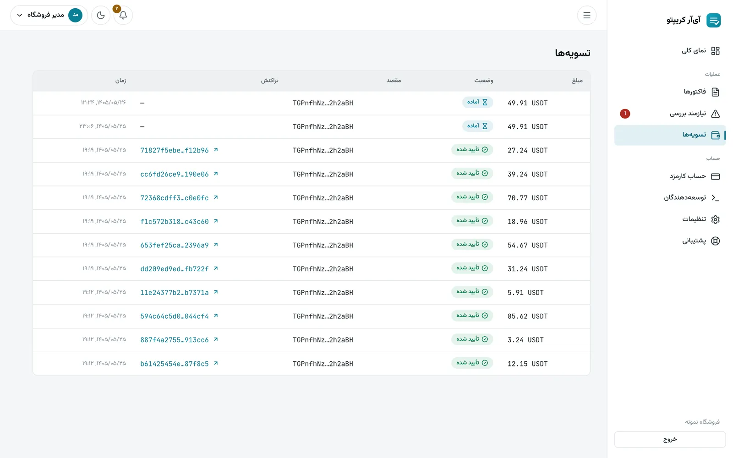Image resolution: width=733 pixels, height=458 pixels.
Task: Go to نمای کلی dashboard
Action: [x=670, y=51]
